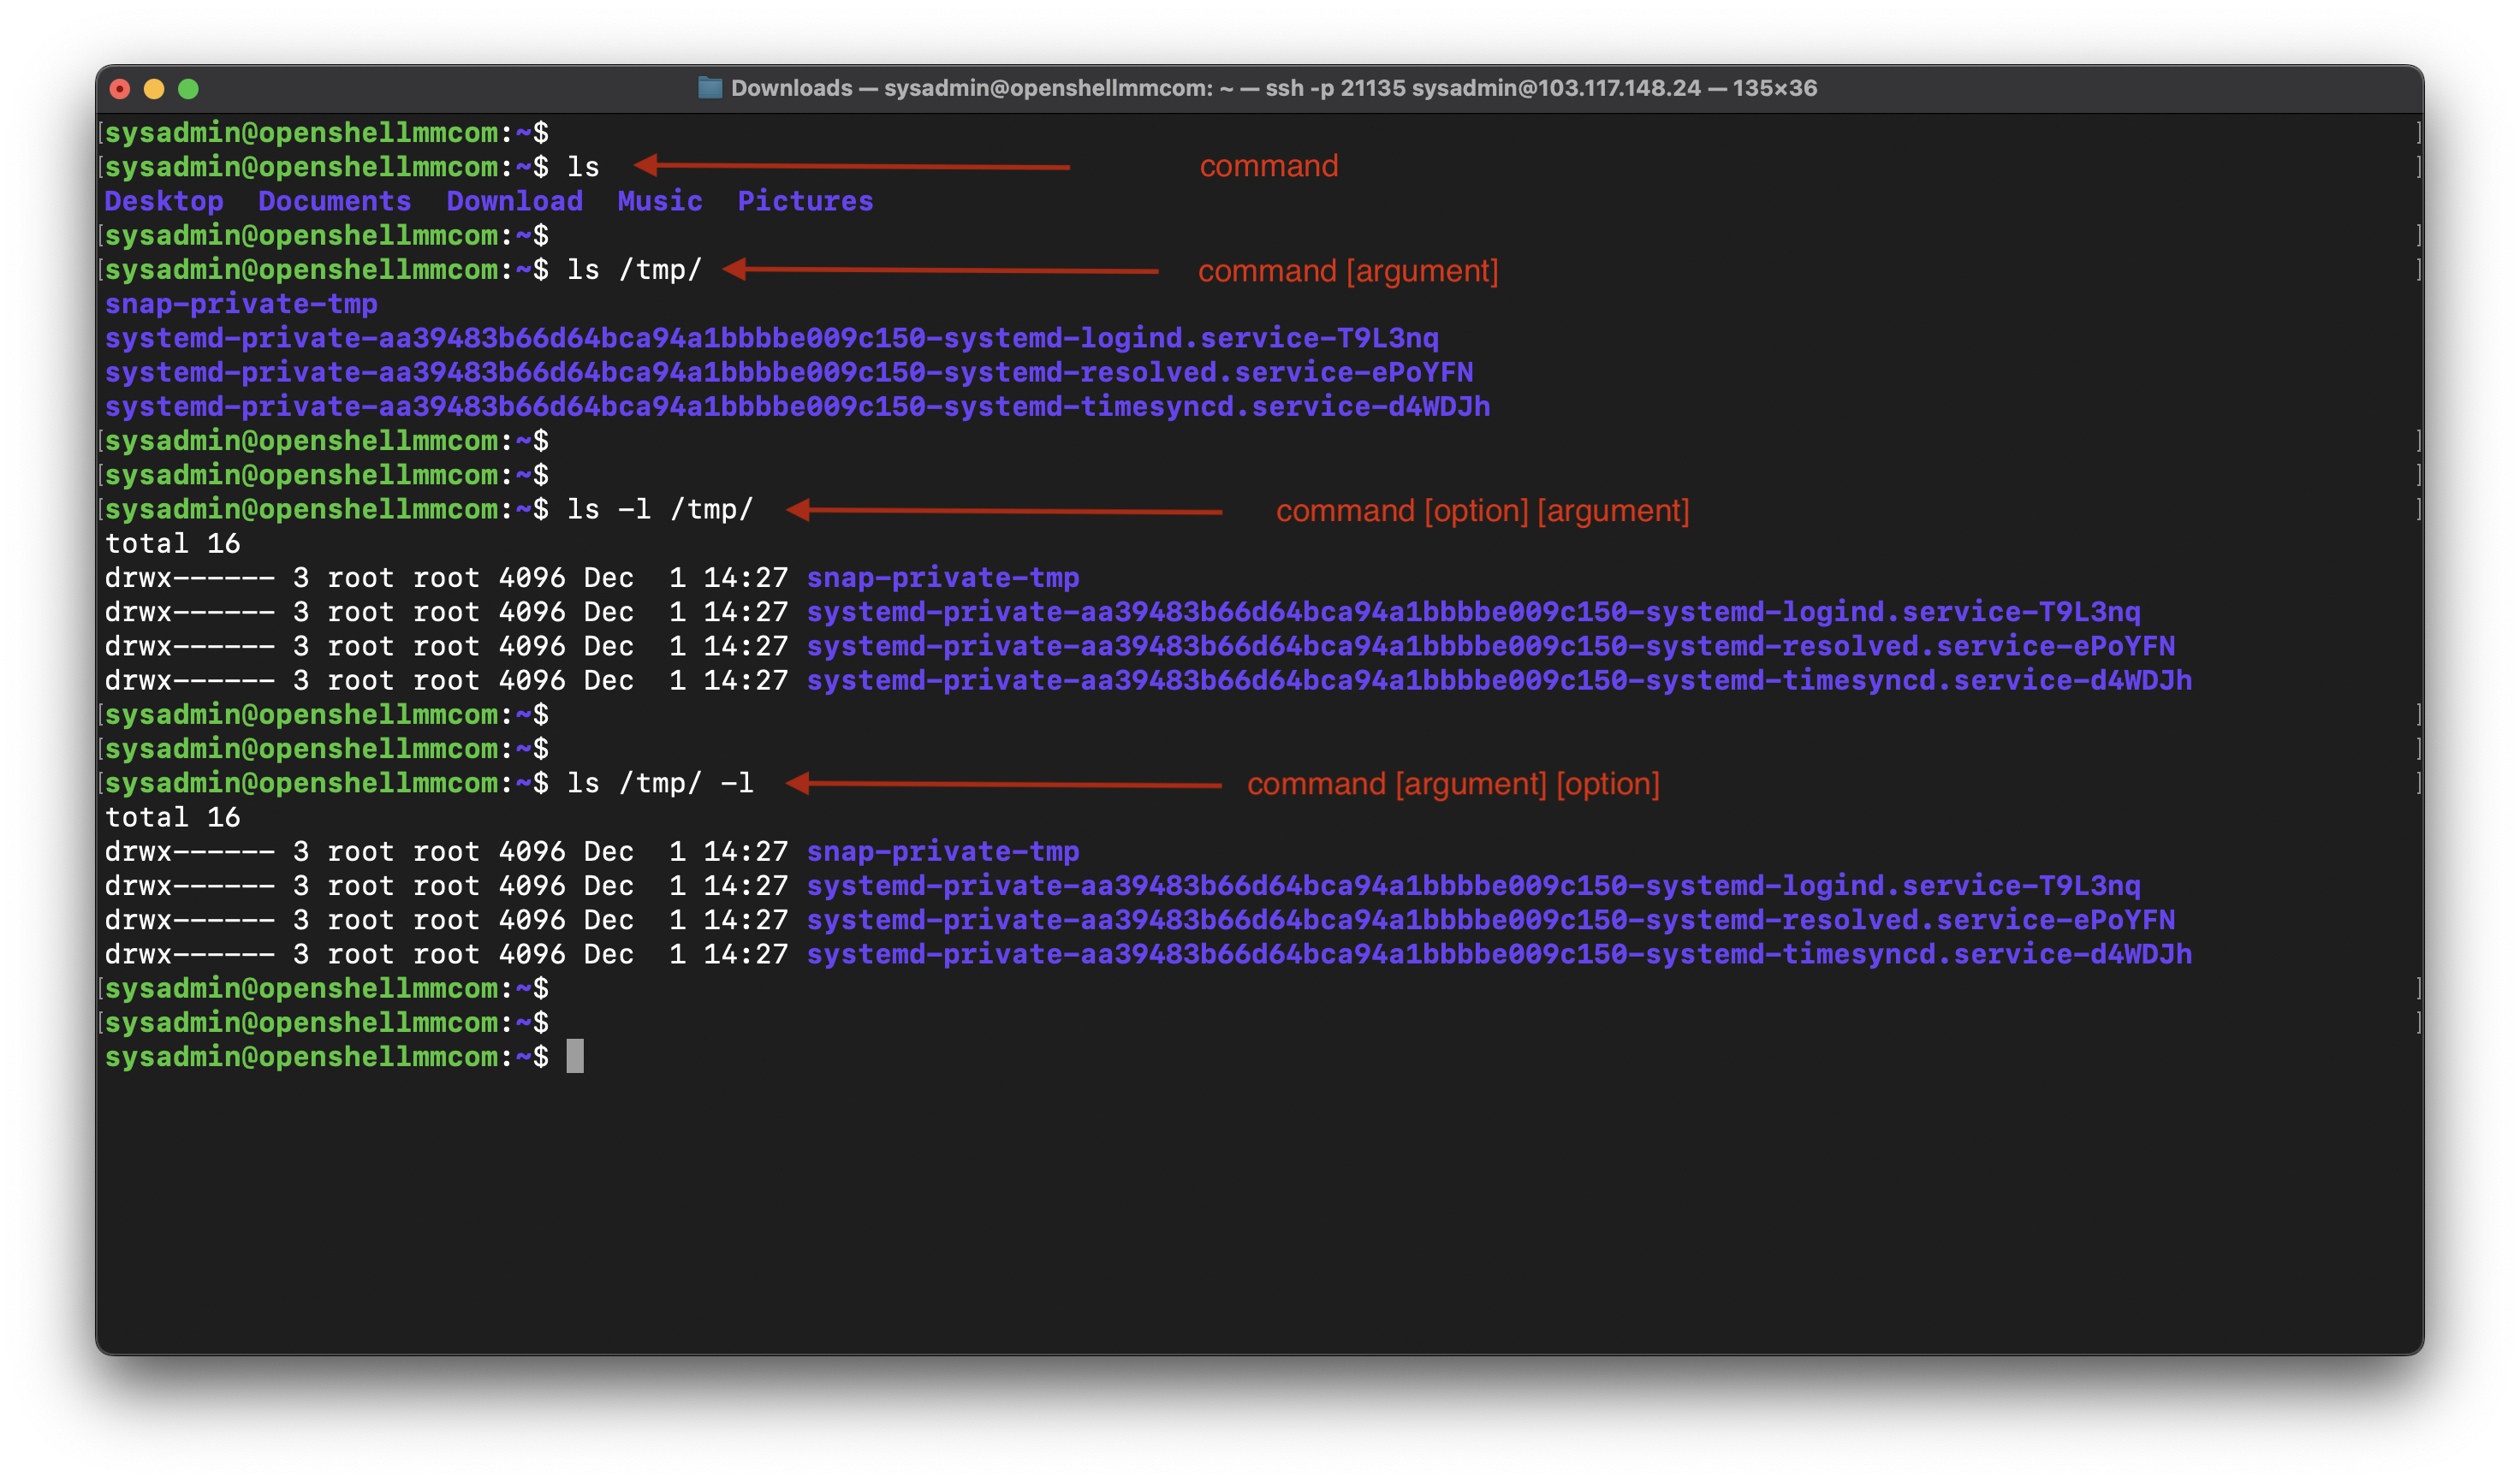Click the blinking cursor block at last prompt
The image size is (2520, 1482).
(575, 1056)
